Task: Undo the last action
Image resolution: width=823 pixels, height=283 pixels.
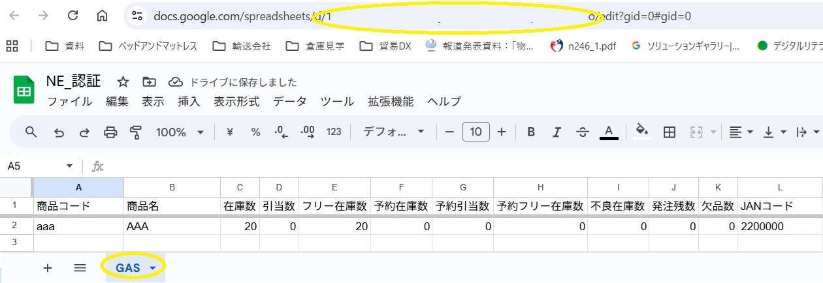Action: (59, 132)
